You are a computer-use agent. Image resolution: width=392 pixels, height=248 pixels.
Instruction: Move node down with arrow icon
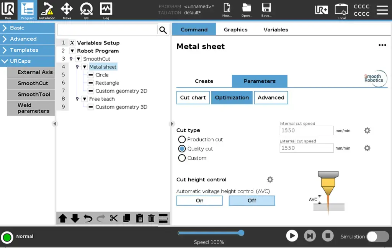(75, 218)
